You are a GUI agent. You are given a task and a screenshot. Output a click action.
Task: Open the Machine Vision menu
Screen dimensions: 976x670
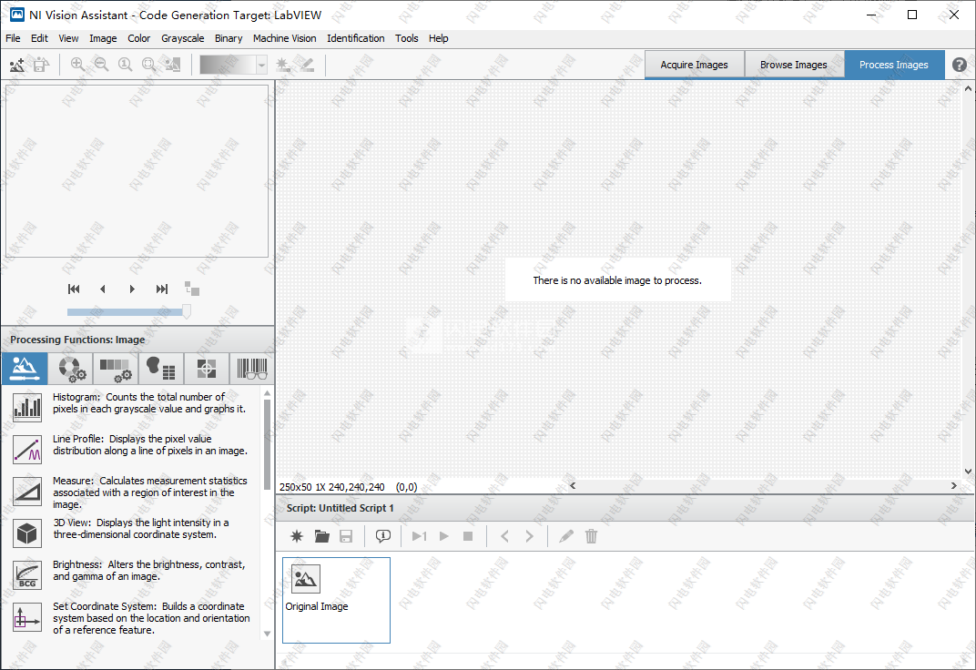[x=284, y=38]
